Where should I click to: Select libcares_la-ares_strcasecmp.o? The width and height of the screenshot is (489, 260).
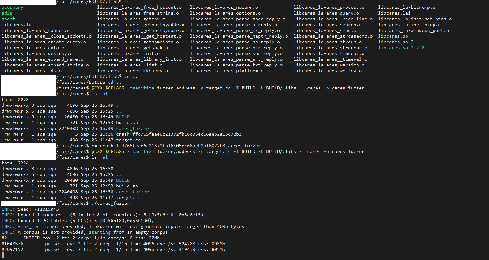(333, 36)
